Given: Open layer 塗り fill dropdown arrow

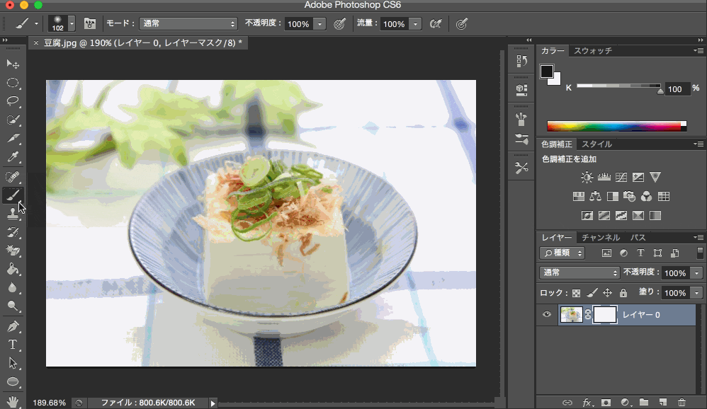Looking at the screenshot, I should (x=696, y=293).
